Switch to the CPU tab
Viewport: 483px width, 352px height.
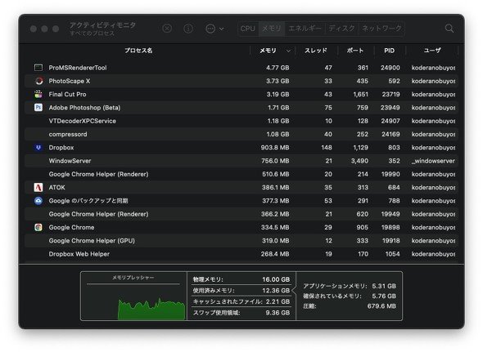(x=248, y=29)
